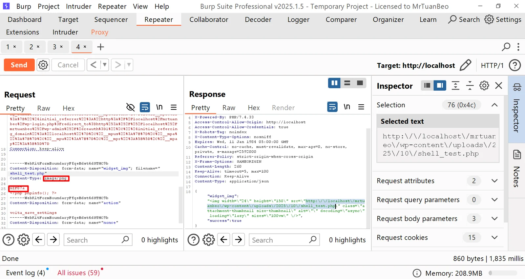Open the Notes side tab

tap(517, 168)
